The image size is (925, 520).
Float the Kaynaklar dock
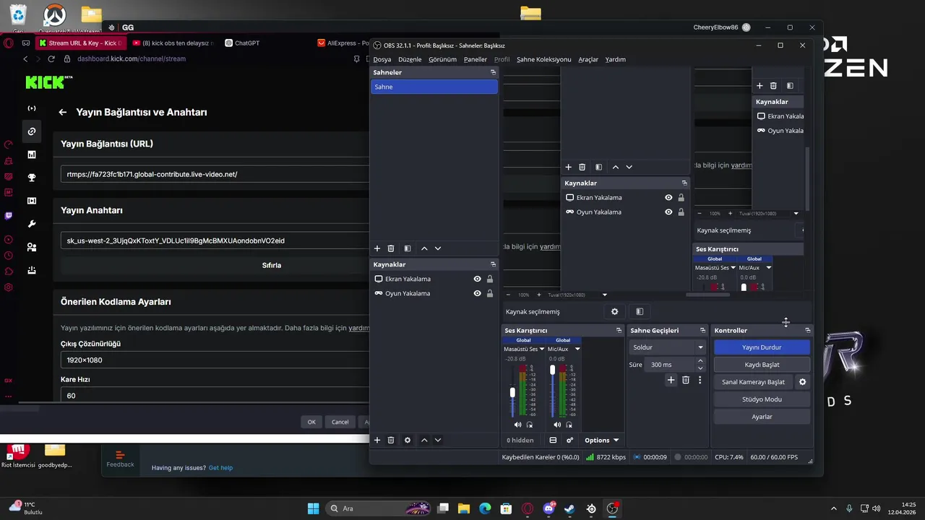coord(494,264)
